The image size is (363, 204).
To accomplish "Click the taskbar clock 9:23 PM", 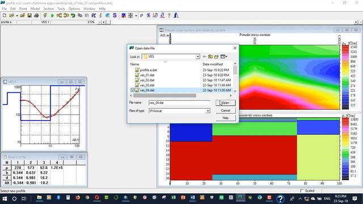I will 341,198.
